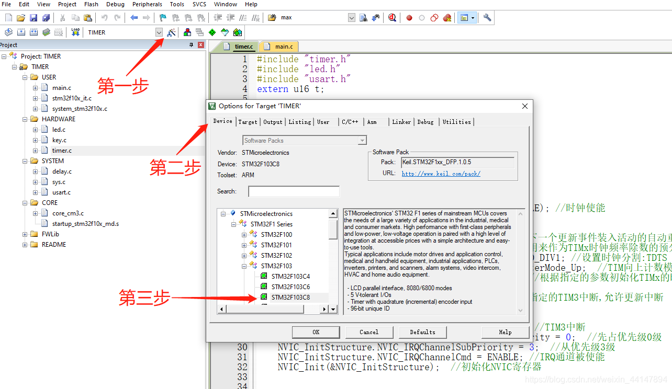Open Options for Target magic wand icon
672x389 pixels.
(x=171, y=32)
